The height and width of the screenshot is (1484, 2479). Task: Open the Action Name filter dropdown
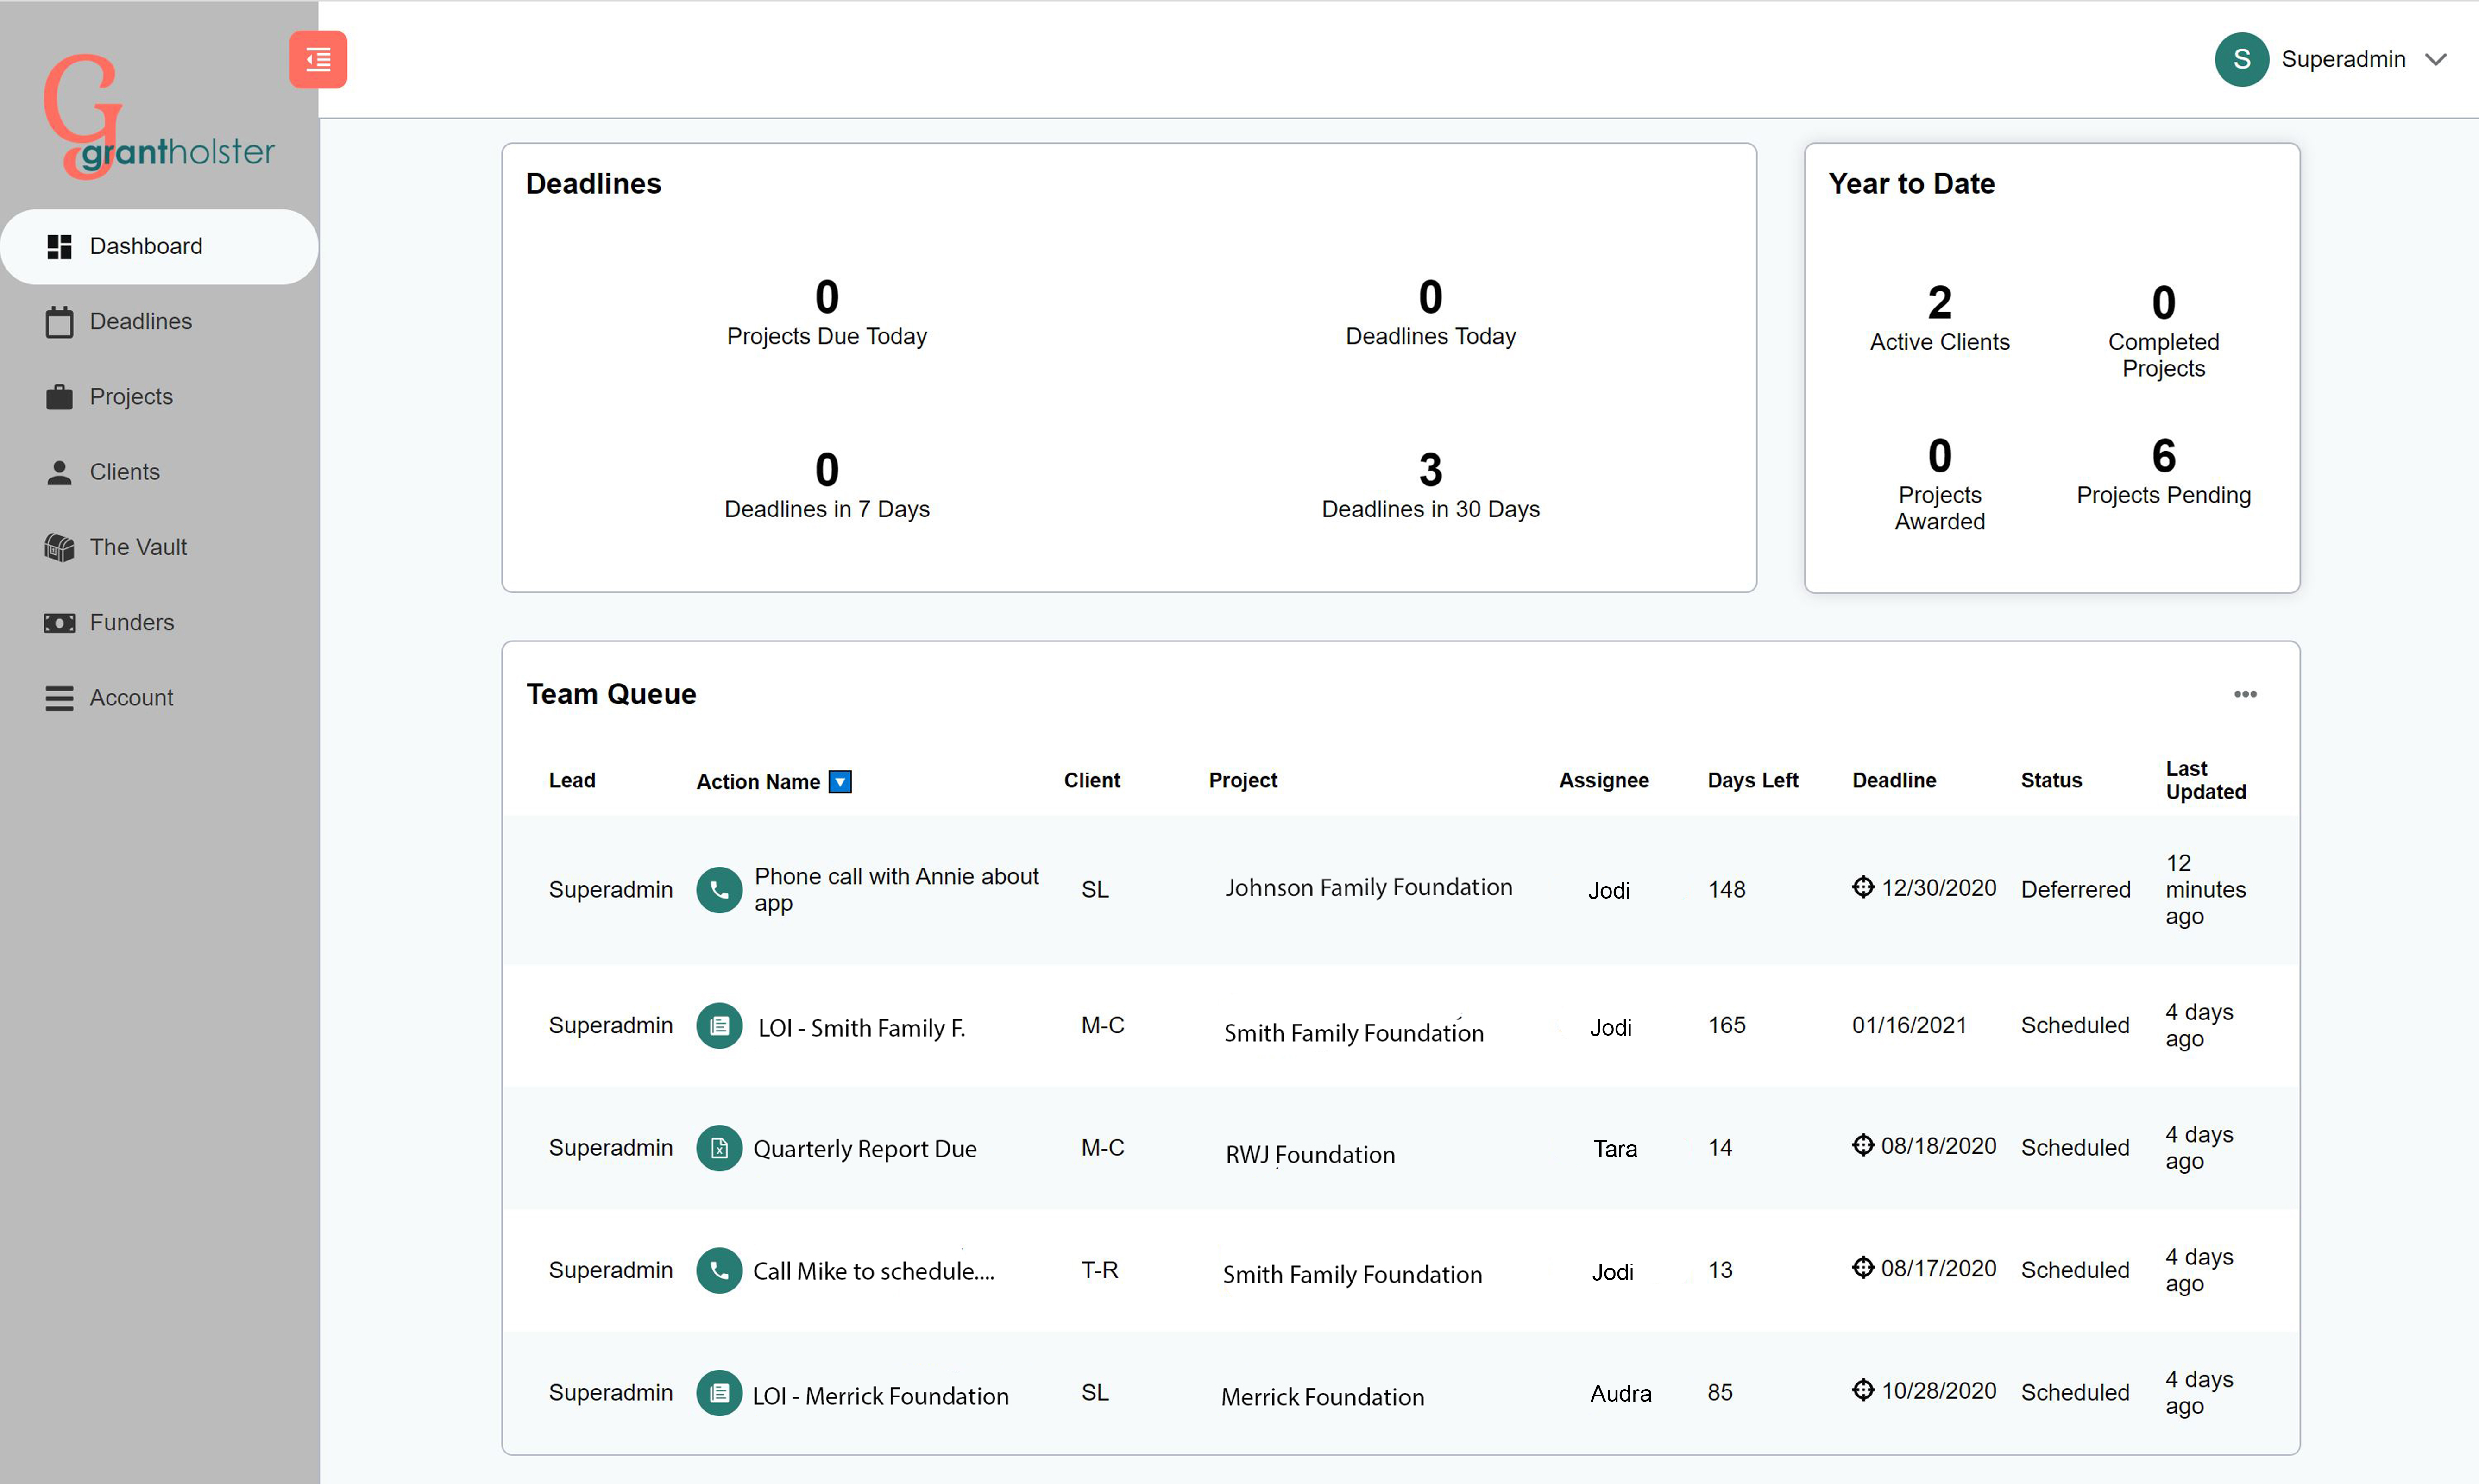point(840,781)
